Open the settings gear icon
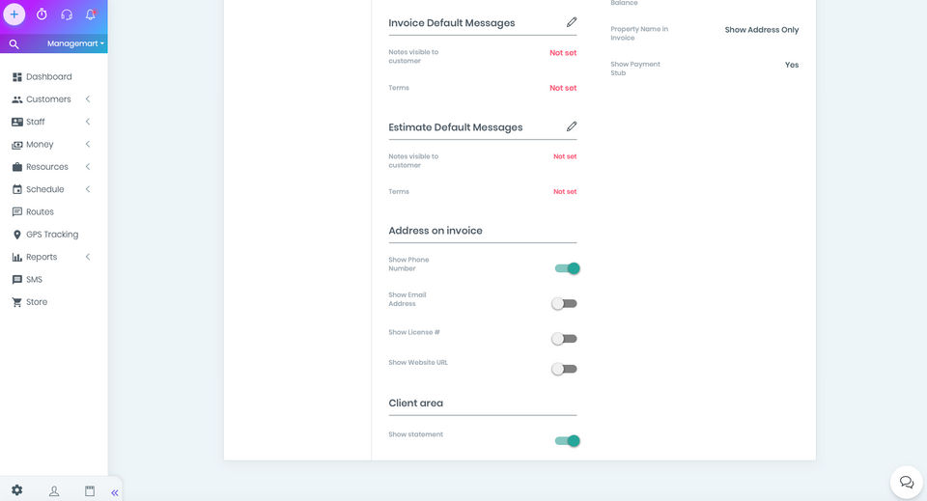927x501 pixels. click(x=16, y=490)
